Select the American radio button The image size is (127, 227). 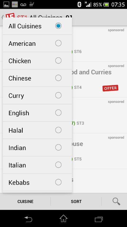click(58, 43)
